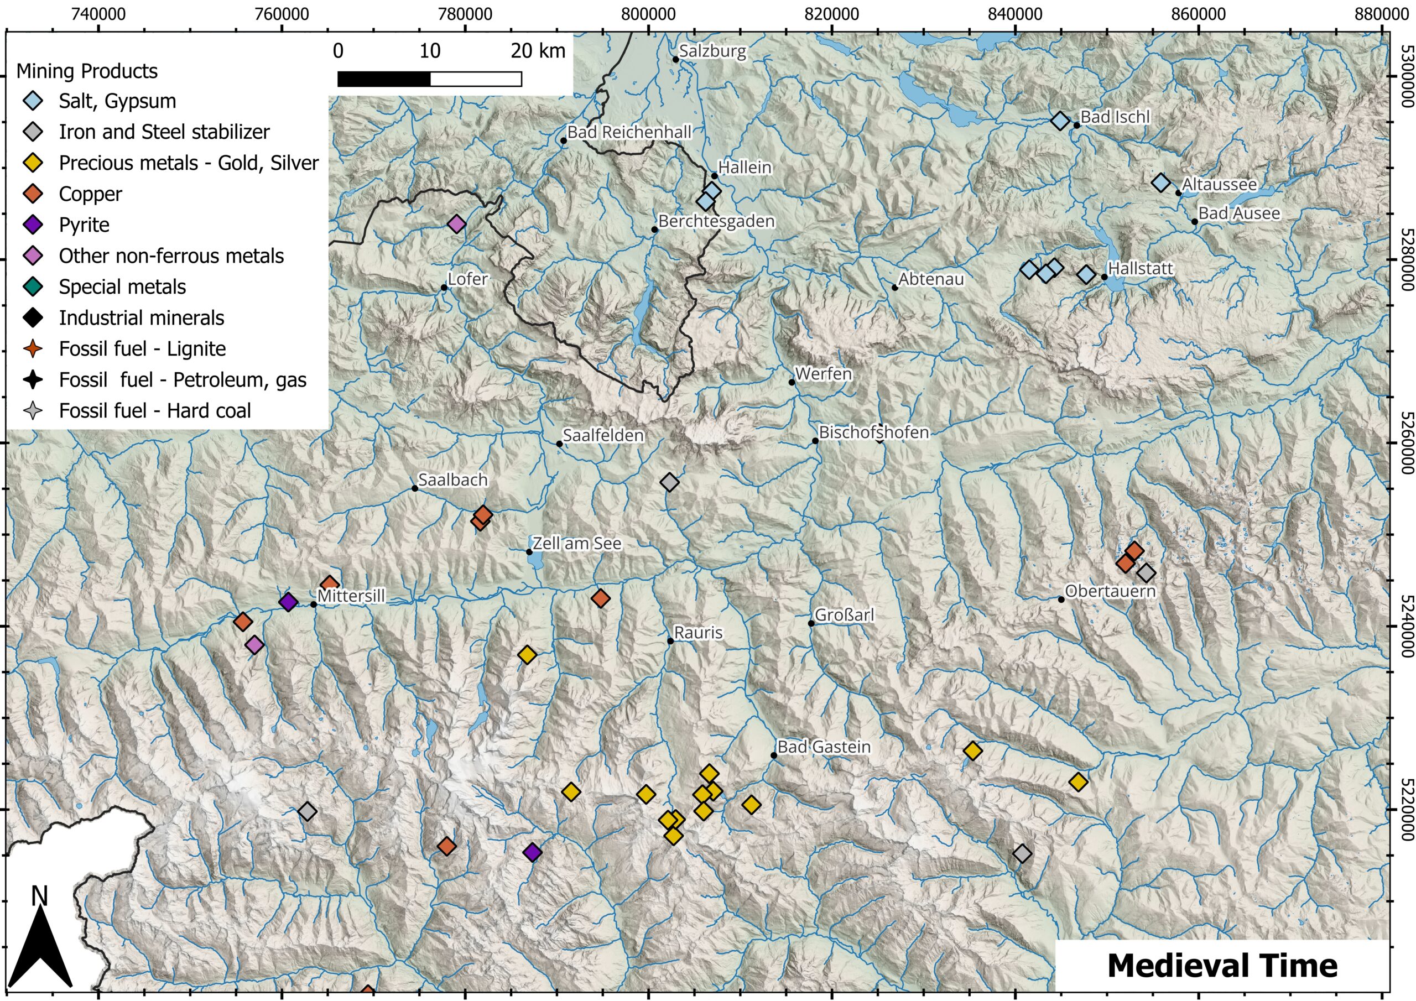Click the pink non-ferrous marker north of Lofer

456,224
